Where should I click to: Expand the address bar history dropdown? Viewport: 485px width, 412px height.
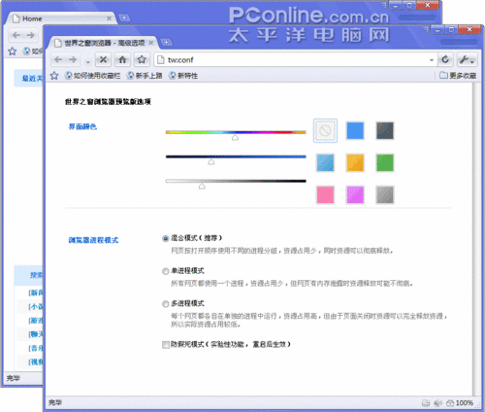pos(432,60)
